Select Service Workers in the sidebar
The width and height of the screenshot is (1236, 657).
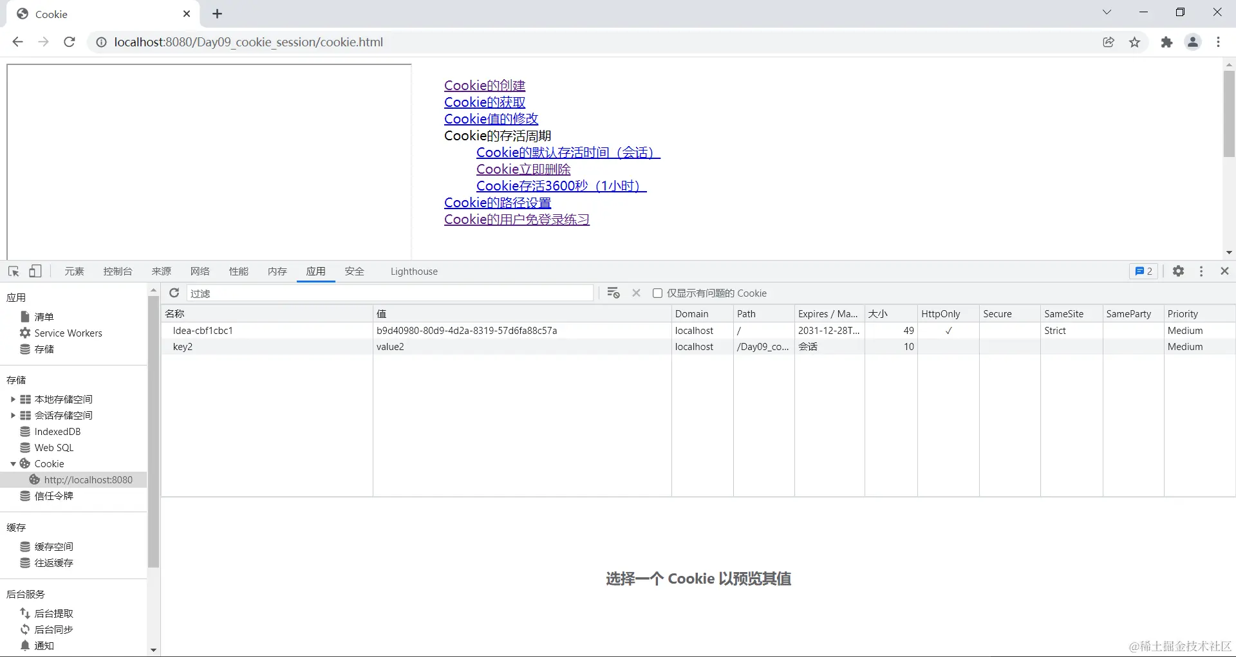pos(68,333)
